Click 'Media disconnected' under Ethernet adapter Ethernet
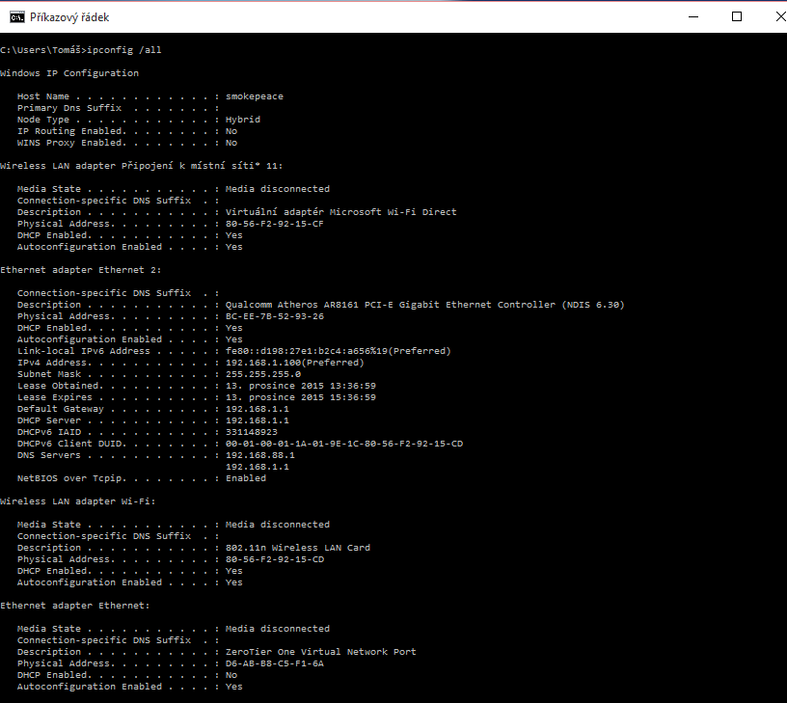787x703 pixels. point(278,629)
